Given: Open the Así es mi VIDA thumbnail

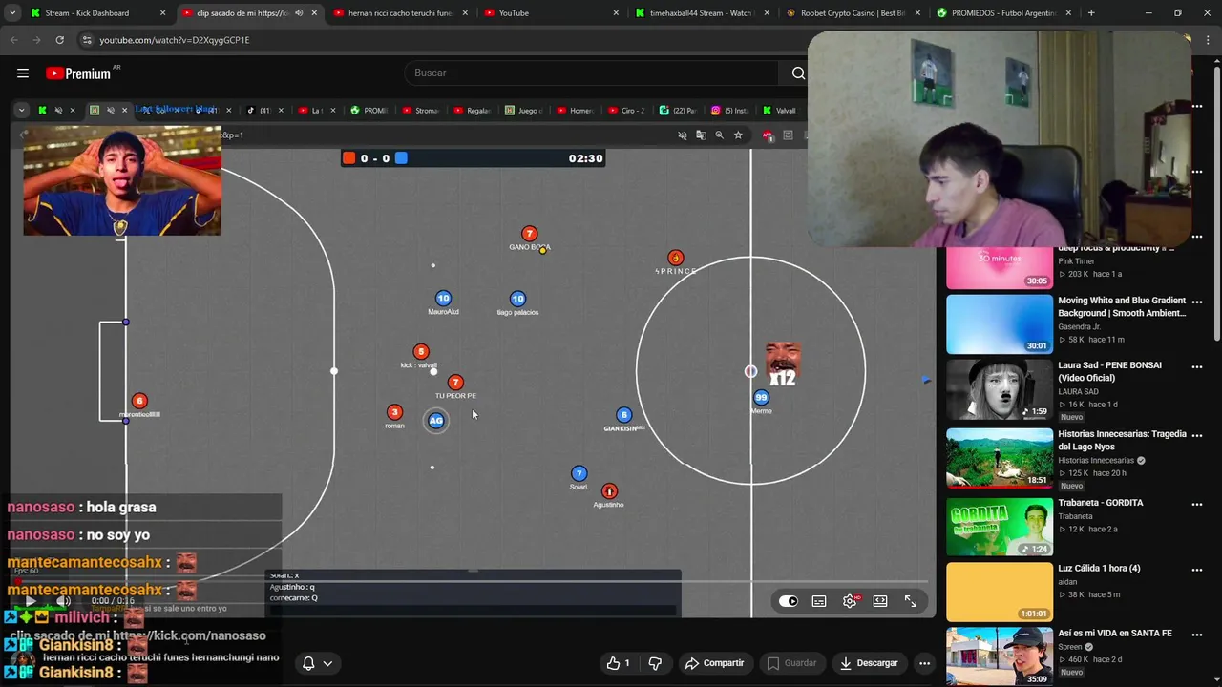Looking at the screenshot, I should [x=1000, y=656].
